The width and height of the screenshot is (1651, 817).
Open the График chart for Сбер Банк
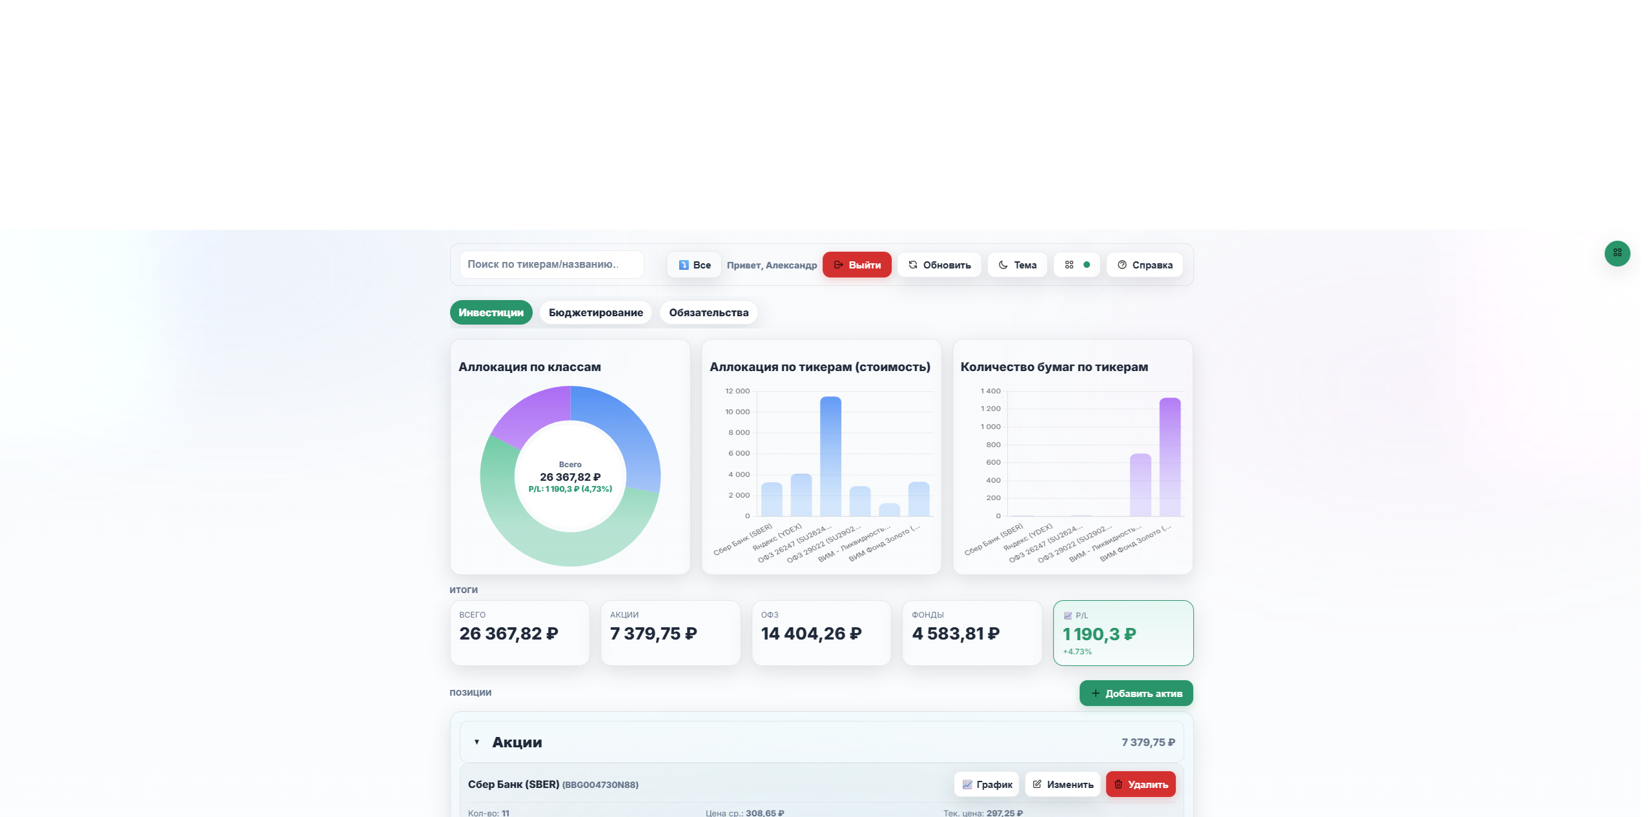986,784
